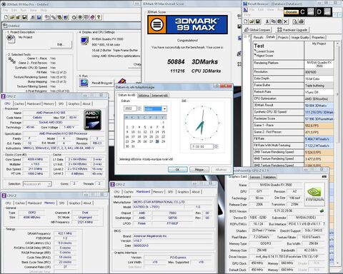Screen dimensions: 343x274
Task: Select day 15 in the calendar
Action: tap(163, 132)
